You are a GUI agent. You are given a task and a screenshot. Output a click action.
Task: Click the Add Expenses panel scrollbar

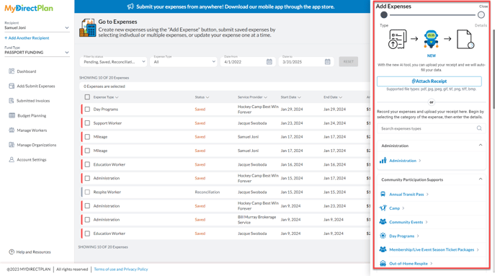pos(493,69)
